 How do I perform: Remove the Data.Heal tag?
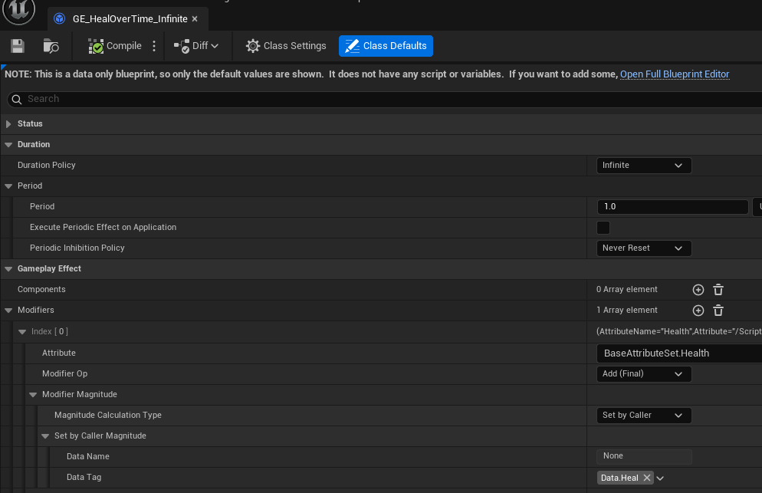pos(647,478)
